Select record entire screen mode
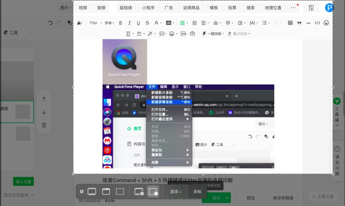Image resolution: width=345 pixels, height=206 pixels. click(x=139, y=192)
